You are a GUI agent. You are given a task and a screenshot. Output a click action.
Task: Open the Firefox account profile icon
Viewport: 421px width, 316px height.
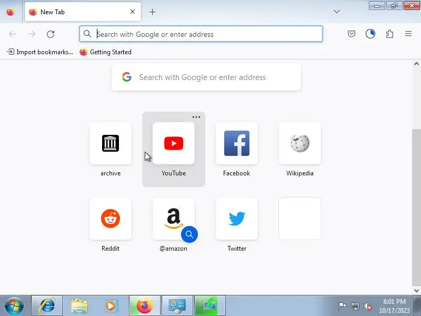tap(370, 34)
